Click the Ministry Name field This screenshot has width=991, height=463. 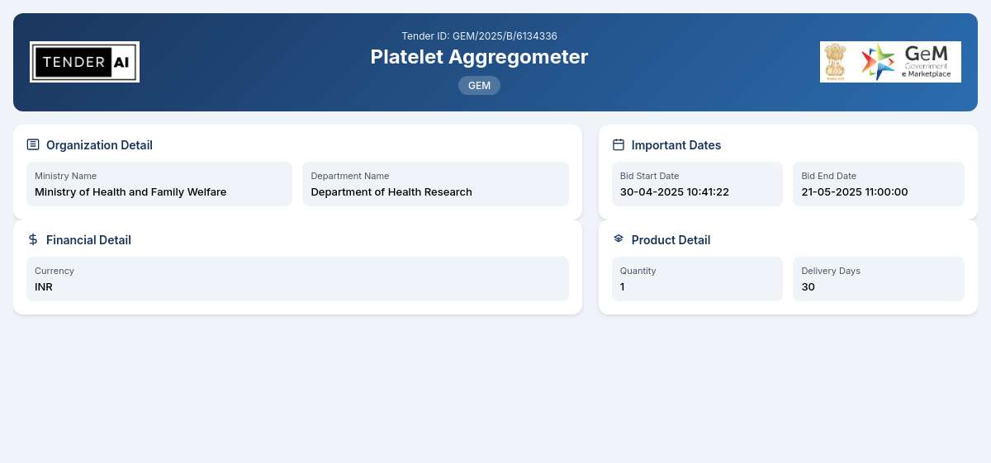pos(159,184)
